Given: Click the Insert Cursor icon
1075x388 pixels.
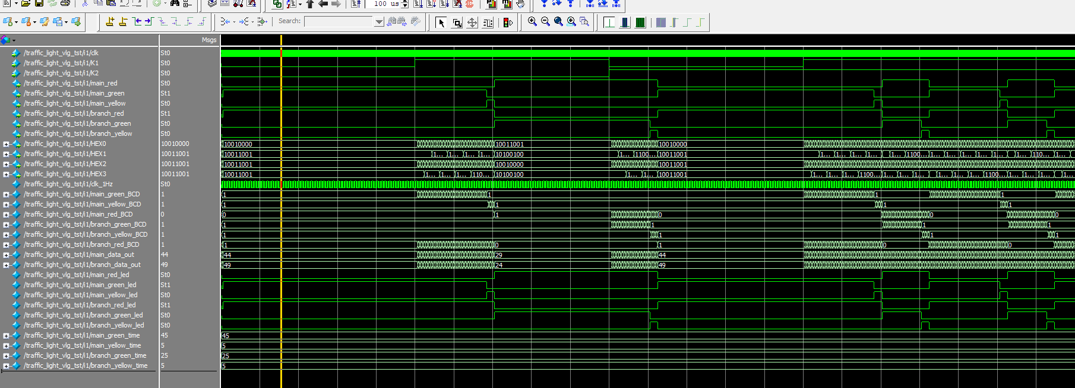Looking at the screenshot, I should pos(110,22).
